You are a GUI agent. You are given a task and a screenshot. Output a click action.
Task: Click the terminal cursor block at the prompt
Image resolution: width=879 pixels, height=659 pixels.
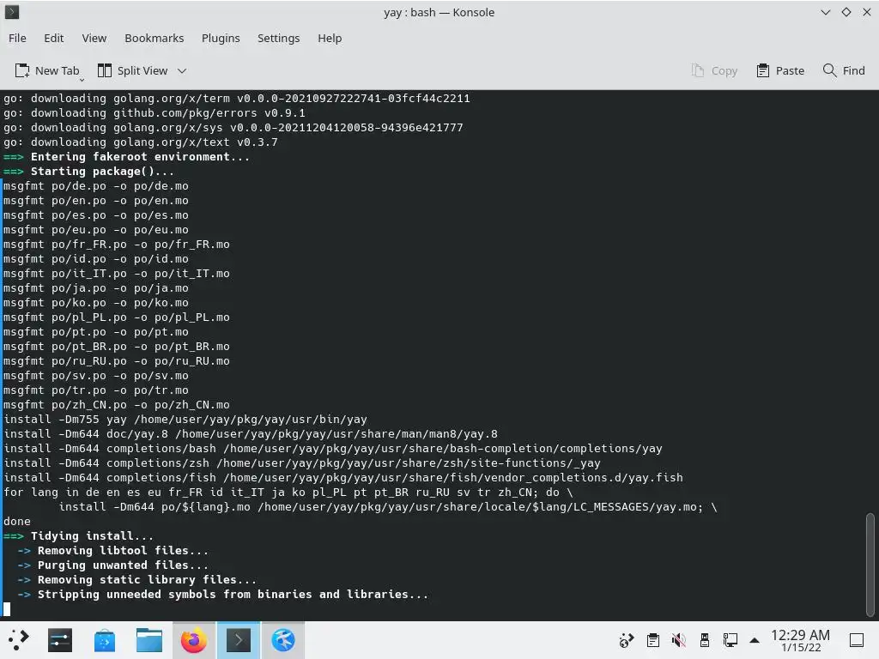(7, 609)
